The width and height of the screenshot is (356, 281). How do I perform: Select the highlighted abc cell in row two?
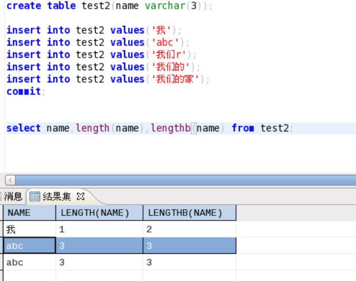[x=29, y=245]
